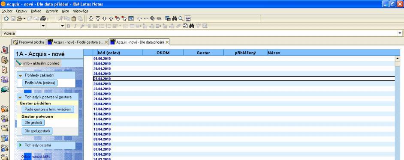This screenshot has width=404, height=160.
Task: Click the single plus Expand icon
Action: 139,19
